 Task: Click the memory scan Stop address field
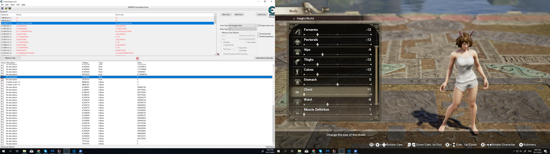click(241, 39)
